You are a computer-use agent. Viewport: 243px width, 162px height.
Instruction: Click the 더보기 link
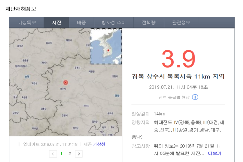point(215,153)
